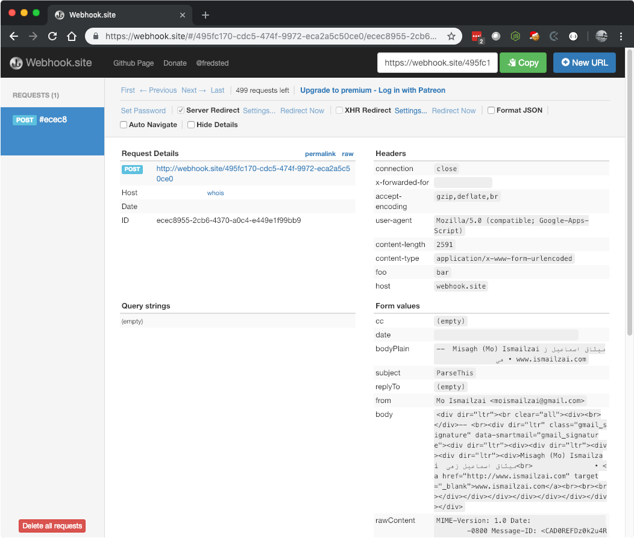This screenshot has width=634, height=538.
Task: Go to Previous request
Action: [158, 90]
